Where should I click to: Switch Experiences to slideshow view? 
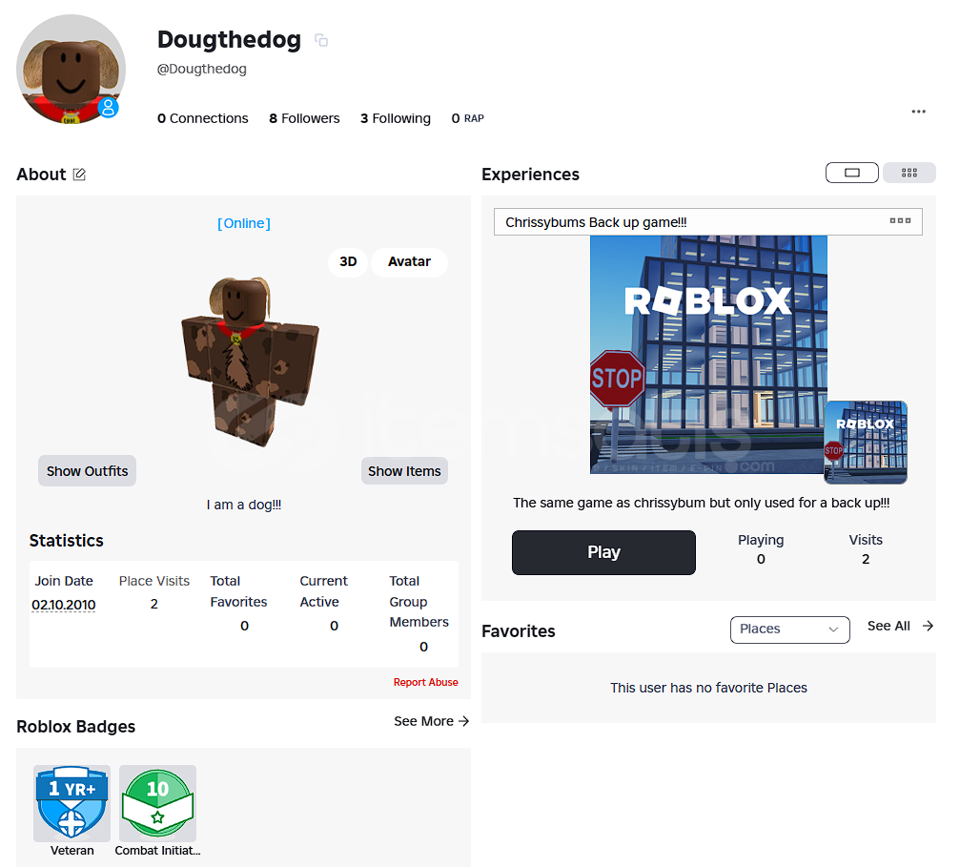[852, 173]
